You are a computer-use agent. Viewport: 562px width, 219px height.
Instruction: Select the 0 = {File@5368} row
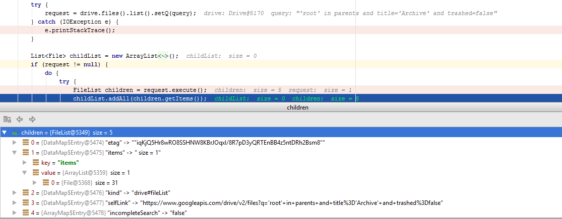[281, 183]
